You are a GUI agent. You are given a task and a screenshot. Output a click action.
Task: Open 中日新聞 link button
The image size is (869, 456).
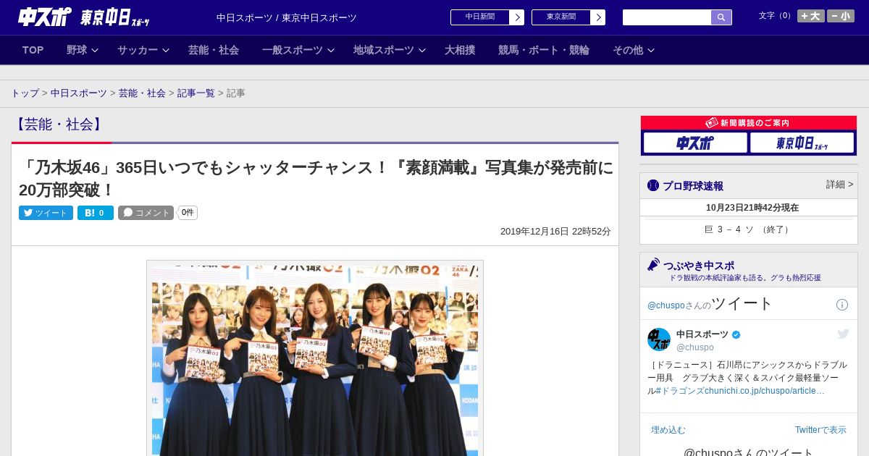pos(480,17)
